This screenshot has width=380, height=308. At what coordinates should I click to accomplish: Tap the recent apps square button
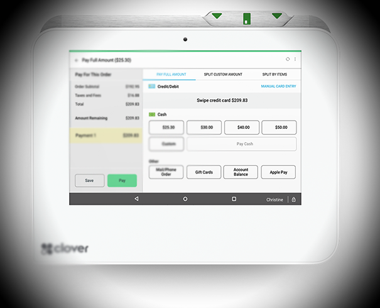234,199
